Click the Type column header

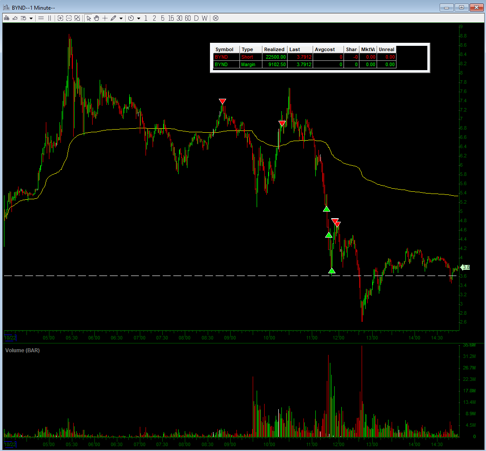pos(250,49)
